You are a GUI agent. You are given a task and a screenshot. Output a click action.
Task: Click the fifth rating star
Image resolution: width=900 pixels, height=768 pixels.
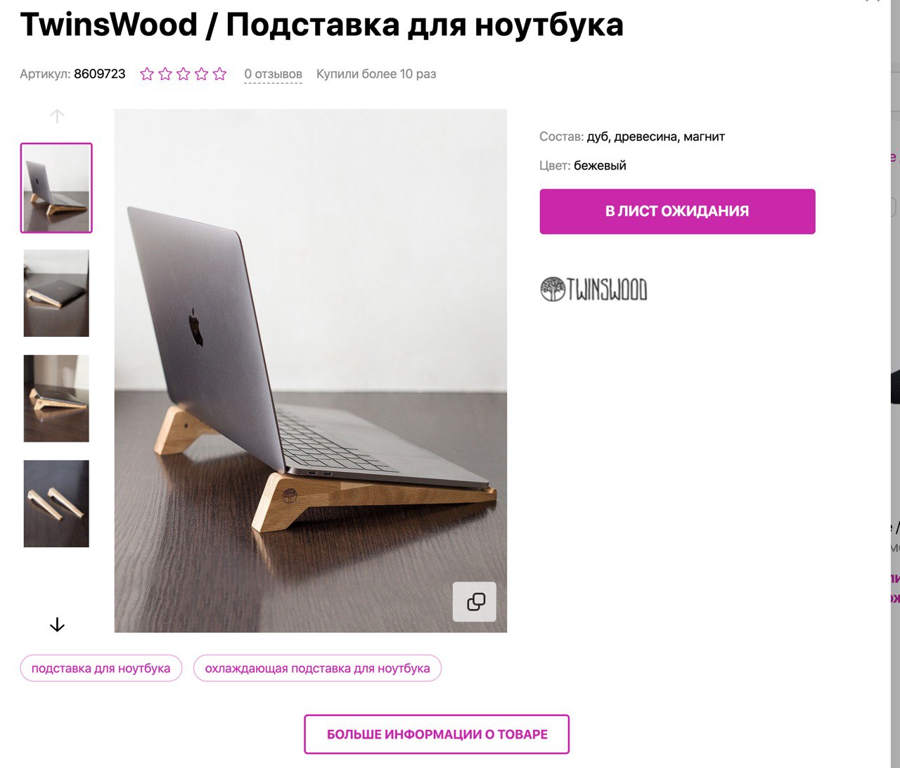click(x=220, y=74)
